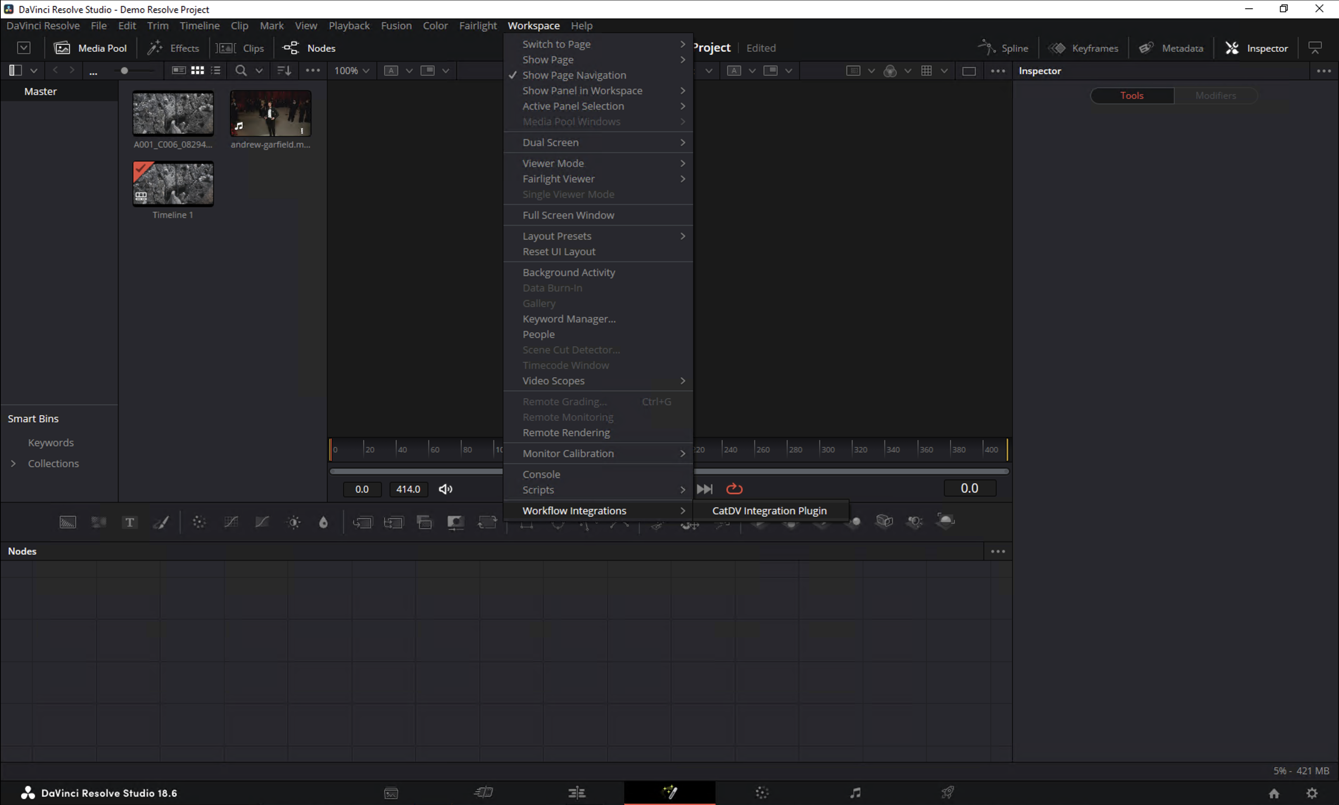This screenshot has height=805, width=1339.
Task: Open the Nodes panel three-dot options
Action: (997, 551)
